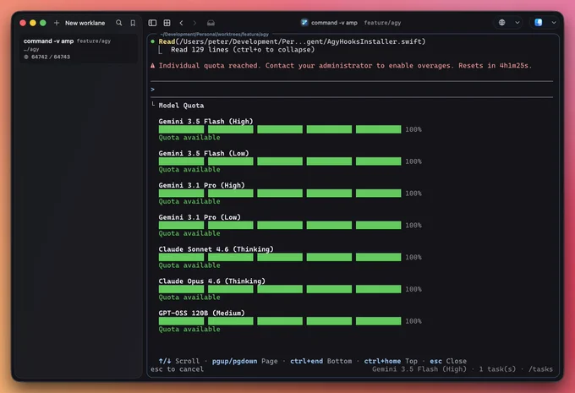Click the Gemini 3.5 Flash (High) status bar entry

tap(419, 369)
